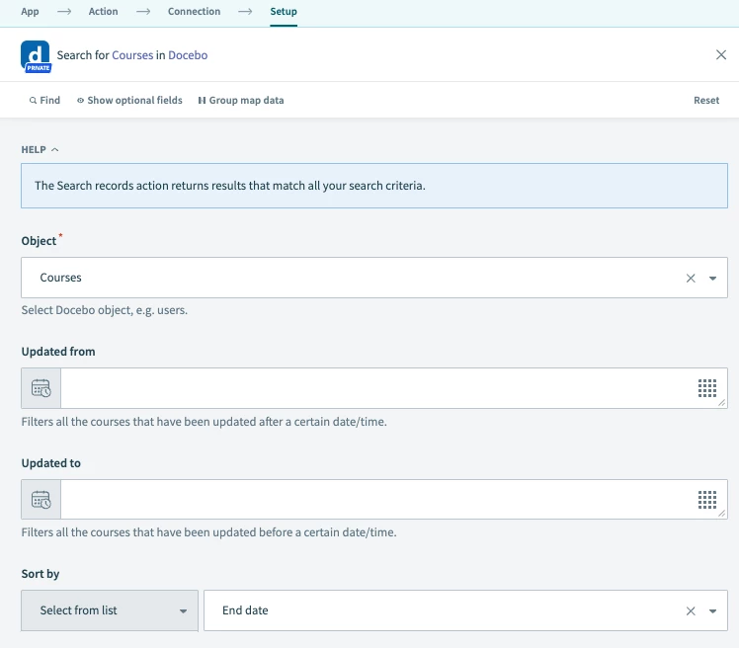
Task: Switch to the Connection step
Action: 194,12
